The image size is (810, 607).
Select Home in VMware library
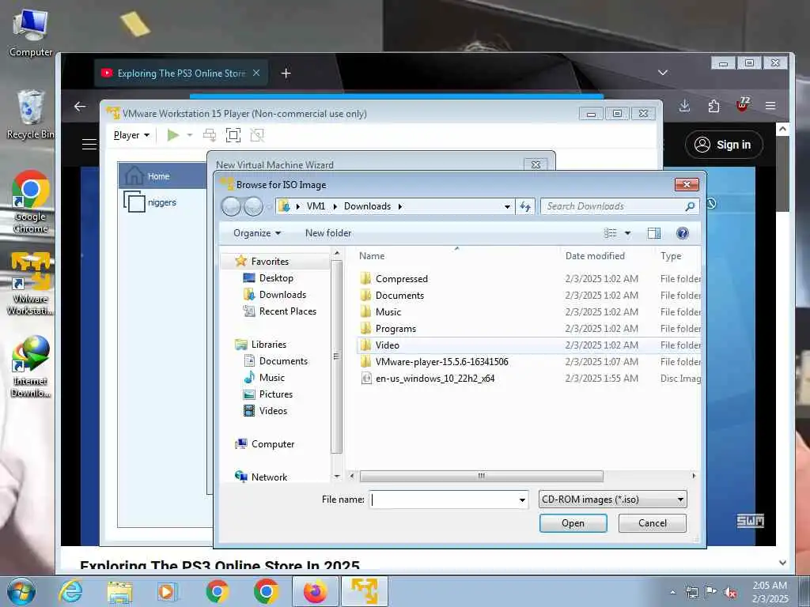162,176
